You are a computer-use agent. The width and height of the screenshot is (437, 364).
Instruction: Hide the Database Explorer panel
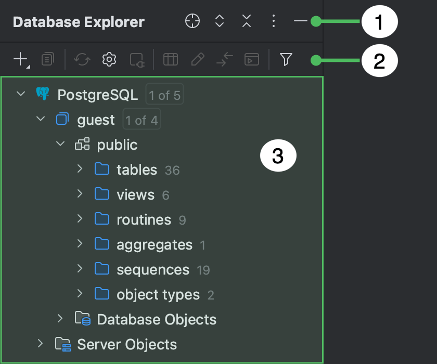(301, 21)
